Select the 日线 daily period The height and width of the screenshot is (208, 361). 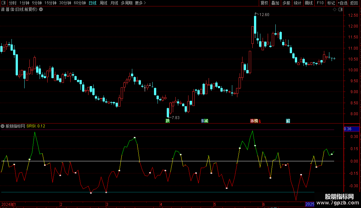tap(93, 3)
